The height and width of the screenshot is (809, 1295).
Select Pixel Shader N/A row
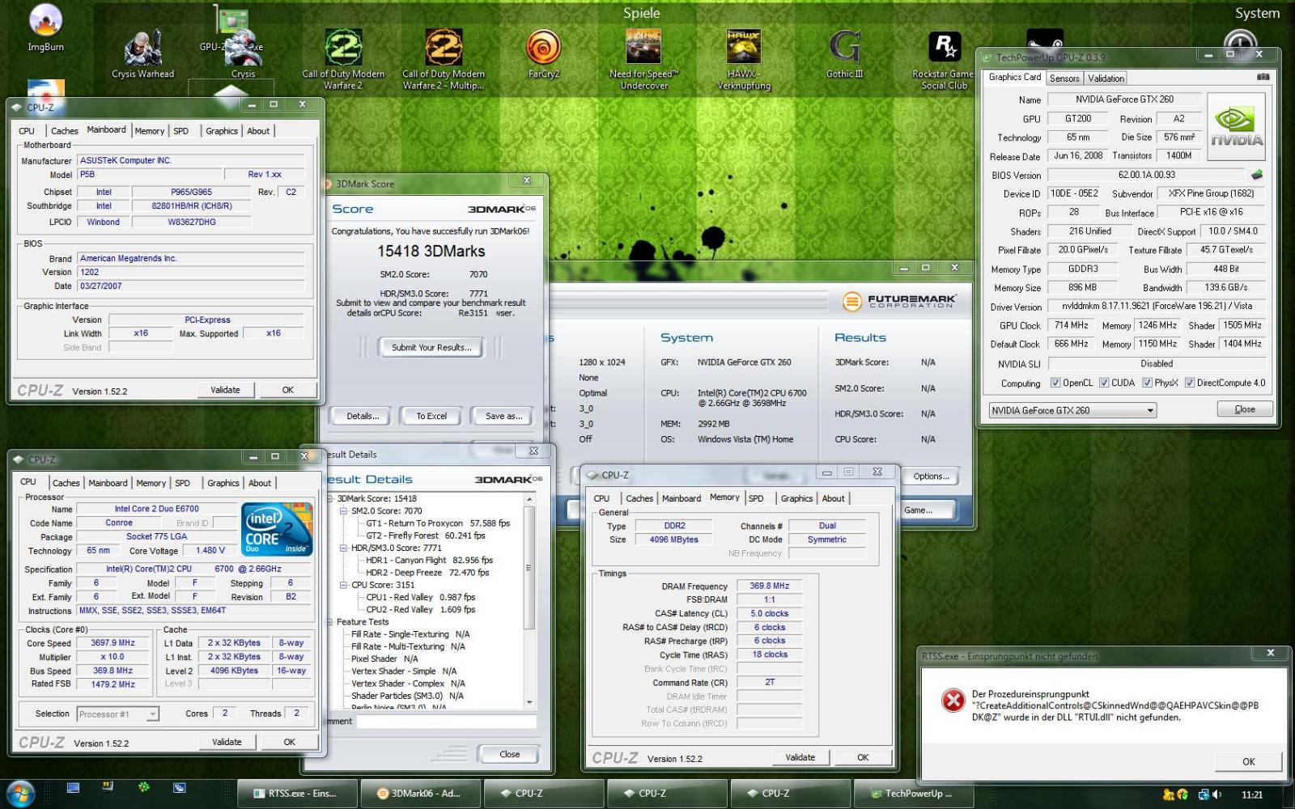point(384,659)
